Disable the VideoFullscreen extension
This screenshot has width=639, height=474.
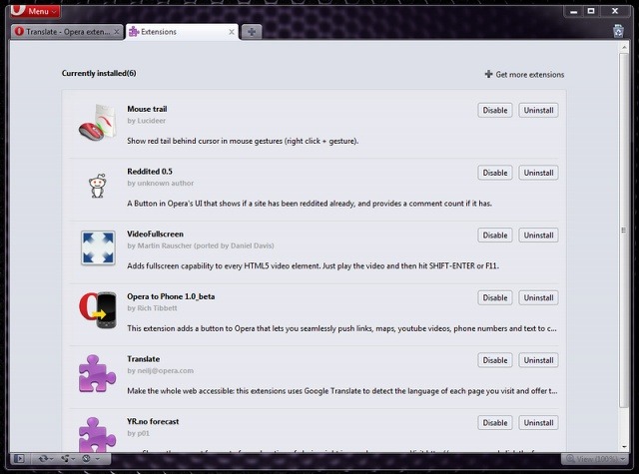point(495,235)
